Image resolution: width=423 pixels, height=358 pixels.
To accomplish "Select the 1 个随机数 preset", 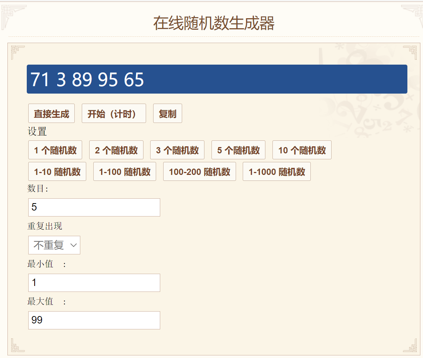I will (x=55, y=150).
